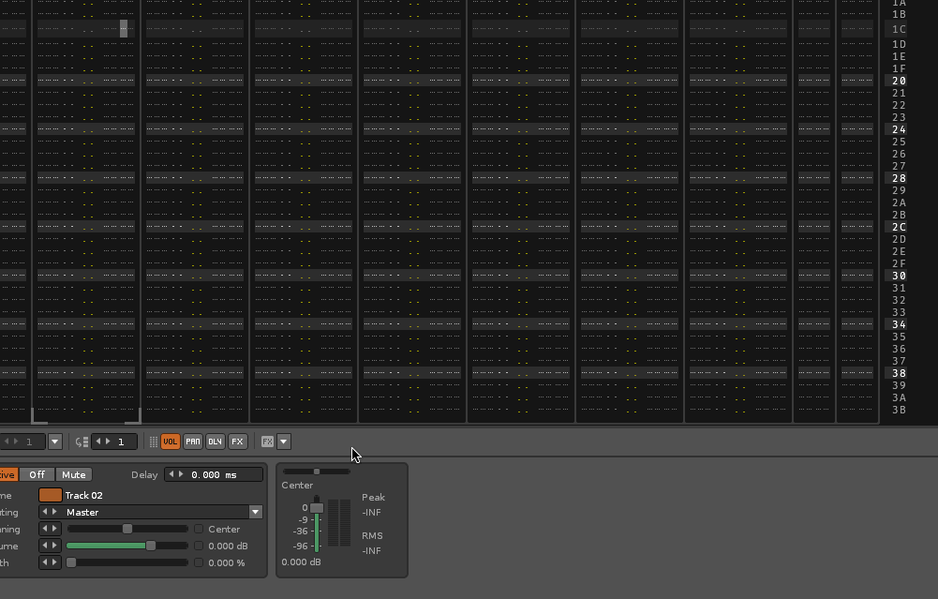This screenshot has height=599, width=938.
Task: Tick the checkbox beside 0.000 dB volume
Action: pyautogui.click(x=199, y=546)
